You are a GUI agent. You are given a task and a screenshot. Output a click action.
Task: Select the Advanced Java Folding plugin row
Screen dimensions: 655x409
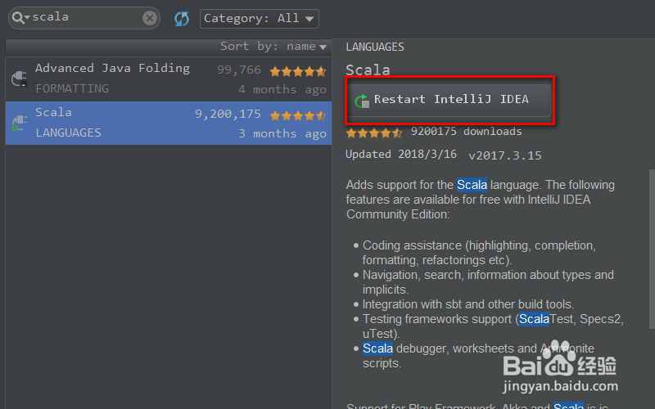164,79
